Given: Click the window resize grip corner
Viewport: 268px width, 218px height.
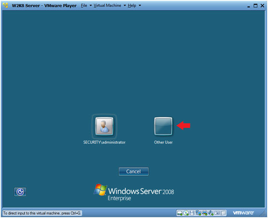Looking at the screenshot, I should (x=263, y=213).
